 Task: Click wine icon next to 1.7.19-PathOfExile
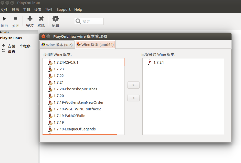coord(50,116)
